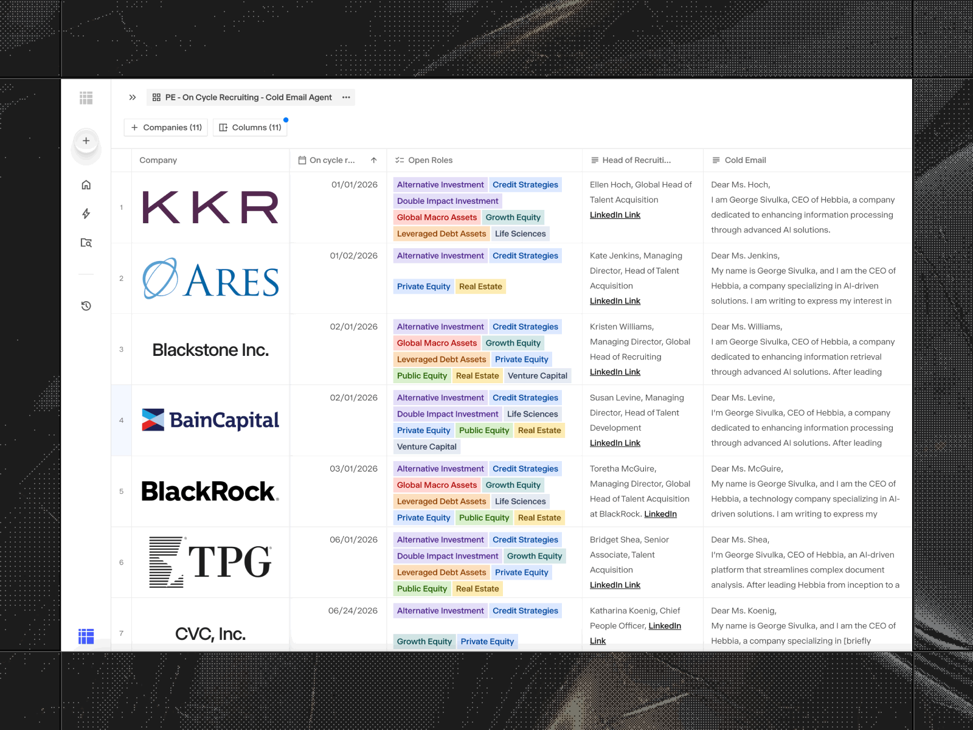Click the Companies (11) button
Viewport: 973px width, 730px height.
[x=166, y=128]
